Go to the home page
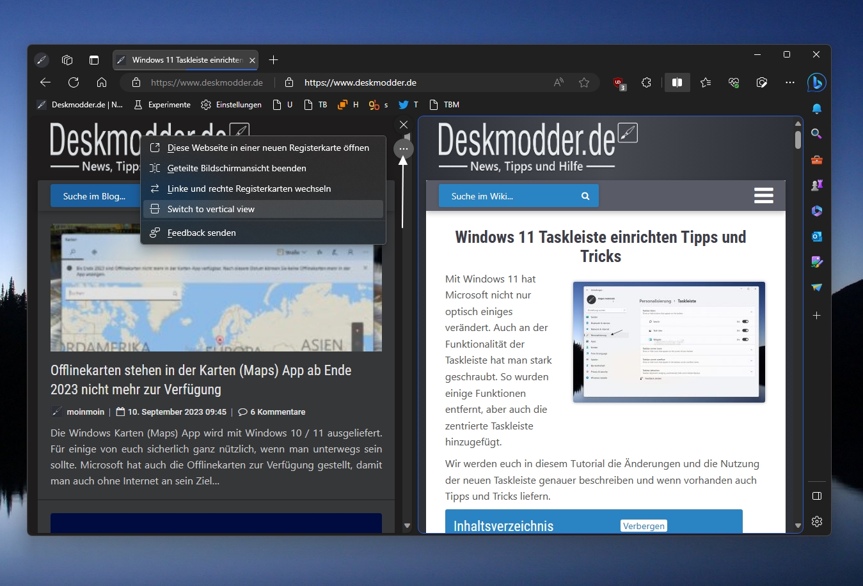863x586 pixels. point(102,82)
